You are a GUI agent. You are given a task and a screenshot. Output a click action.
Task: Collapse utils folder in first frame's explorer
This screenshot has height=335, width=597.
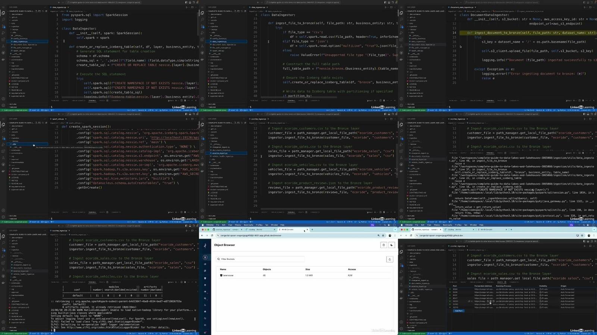(14, 32)
